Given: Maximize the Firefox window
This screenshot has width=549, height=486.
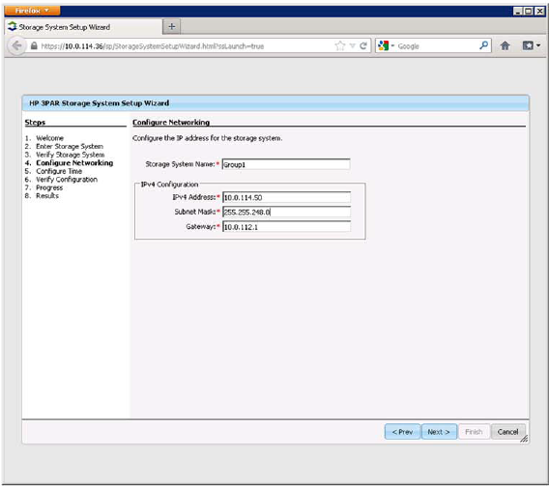Looking at the screenshot, I should click(x=529, y=11).
